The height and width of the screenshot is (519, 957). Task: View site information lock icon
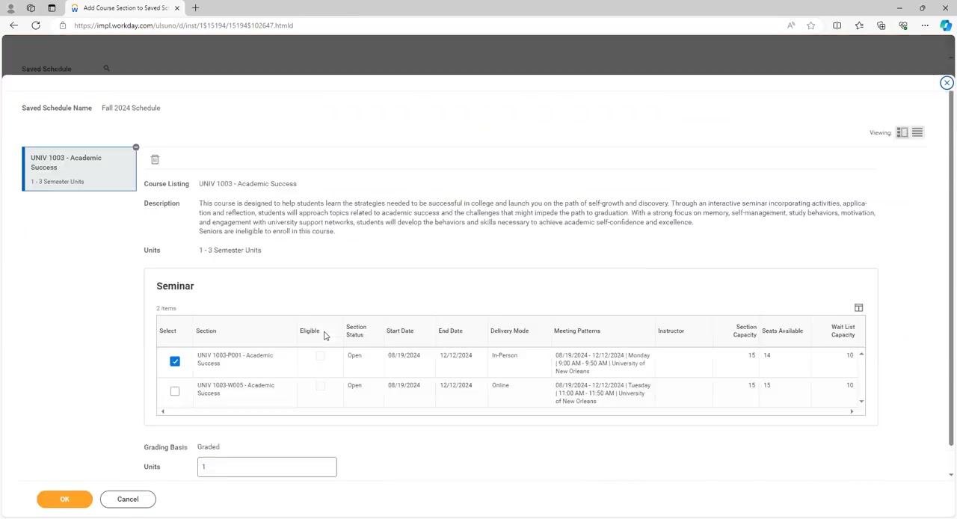(x=63, y=25)
